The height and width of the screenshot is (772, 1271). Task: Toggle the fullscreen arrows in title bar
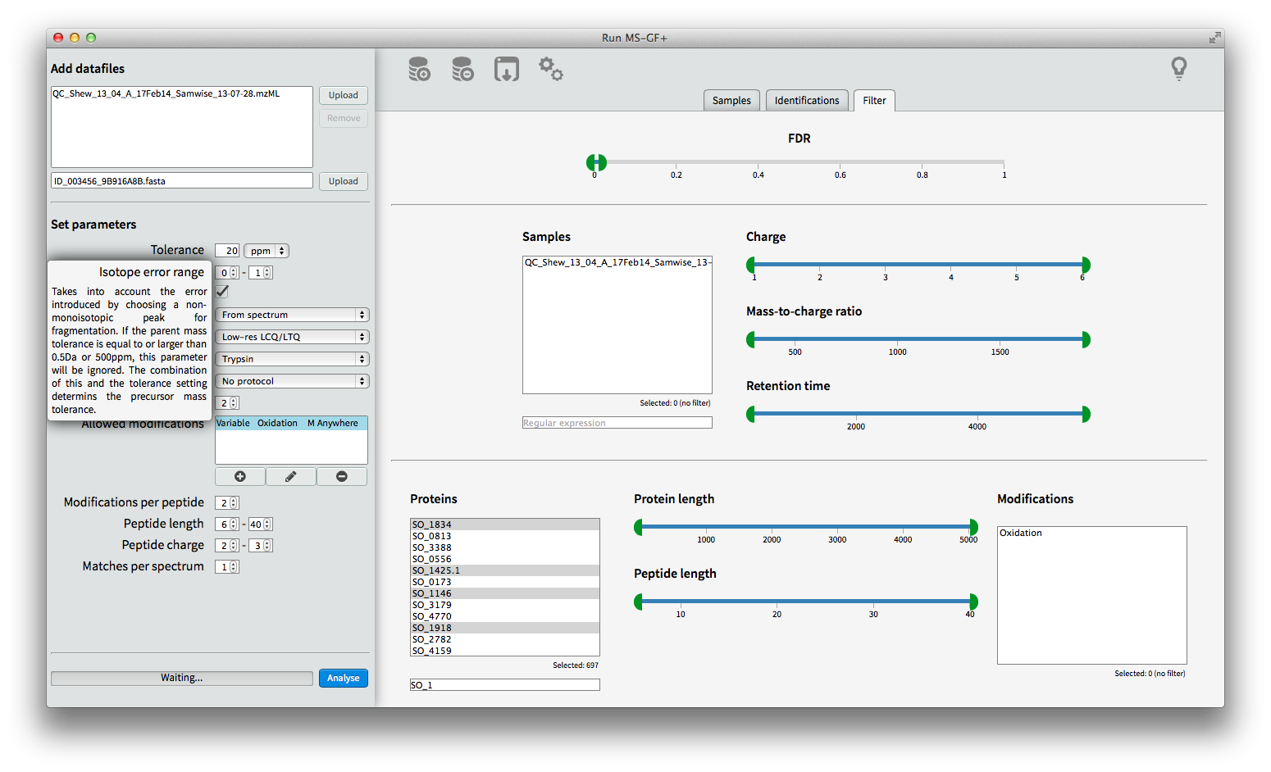tap(1214, 38)
